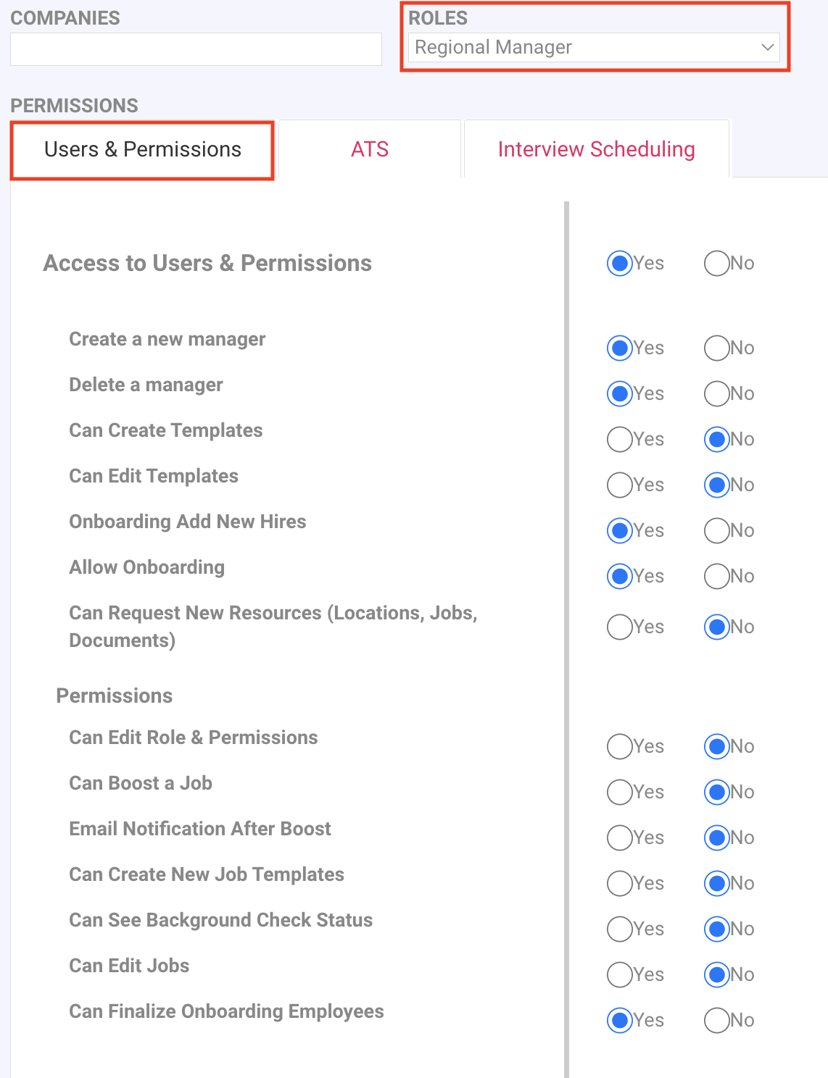Select No for Access to Users & Permissions
828x1078 pixels.
716,263
